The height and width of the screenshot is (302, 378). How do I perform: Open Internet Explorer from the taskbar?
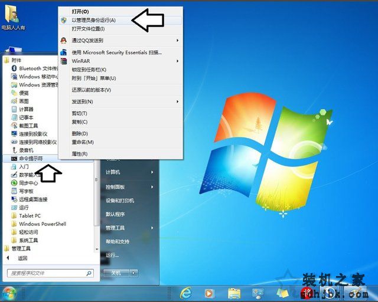186,293
